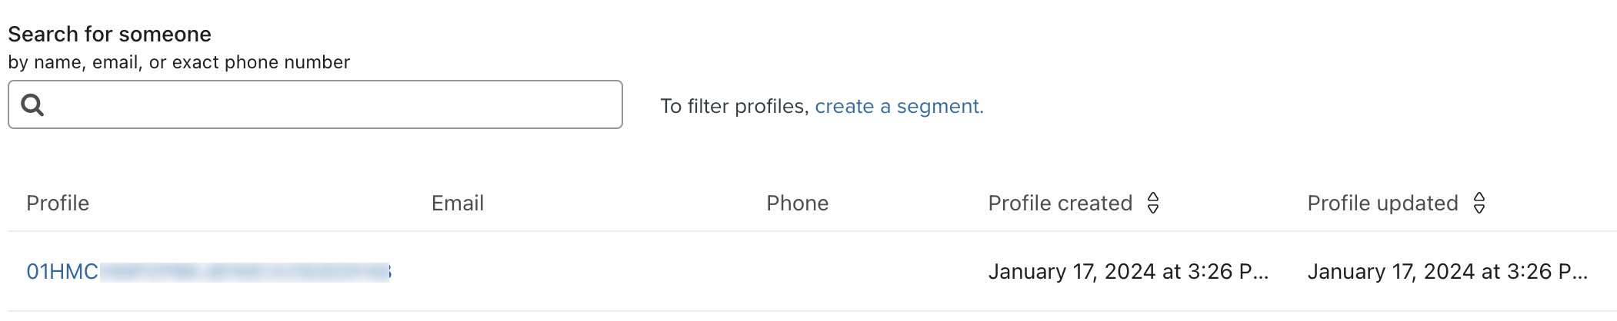This screenshot has width=1617, height=321.
Task: Click the 'Search for someone' label
Action: (x=109, y=35)
